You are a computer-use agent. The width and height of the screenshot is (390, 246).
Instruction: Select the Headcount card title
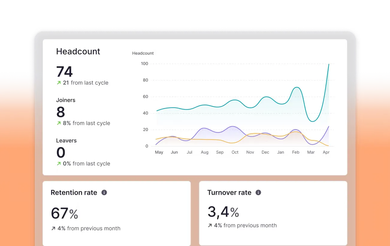78,51
